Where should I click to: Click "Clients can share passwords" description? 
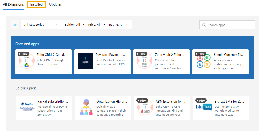(x=170, y=64)
